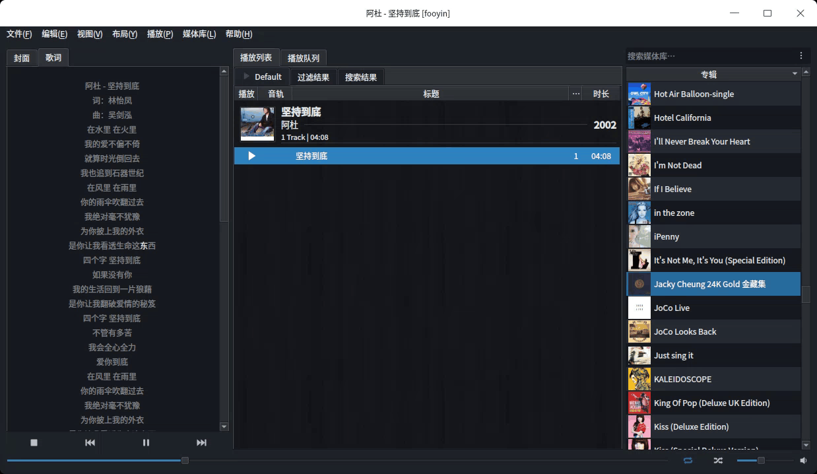The image size is (817, 474).
Task: Open the 专辑 grouping dropdown
Action: (795, 74)
